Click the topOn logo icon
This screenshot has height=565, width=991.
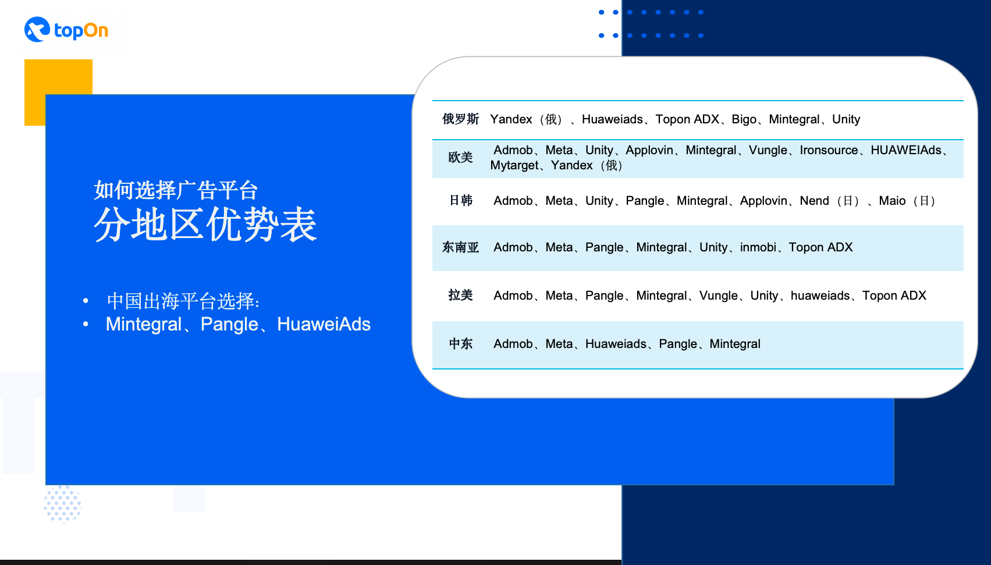[37, 29]
